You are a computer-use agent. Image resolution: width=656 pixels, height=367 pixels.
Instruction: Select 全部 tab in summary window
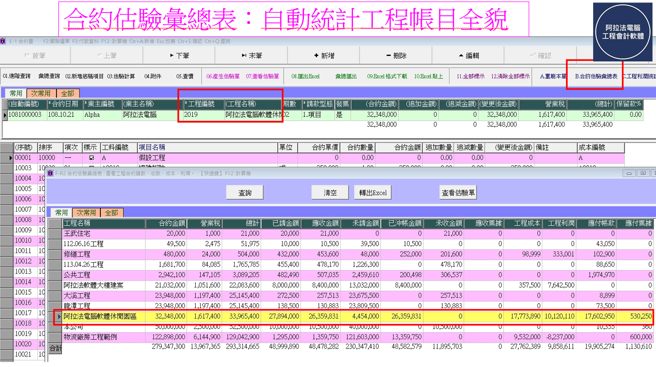[111, 213]
